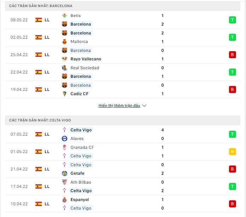Viewport: 246px width, 217px height.
Task: Click the Granada CF crest icon
Action: pyautogui.click(x=65, y=147)
